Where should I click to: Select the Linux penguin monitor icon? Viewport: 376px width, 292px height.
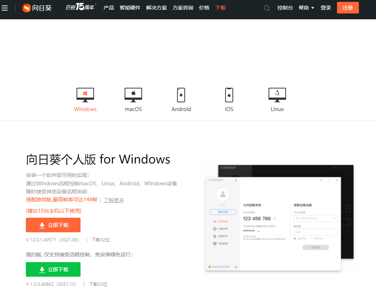click(277, 95)
